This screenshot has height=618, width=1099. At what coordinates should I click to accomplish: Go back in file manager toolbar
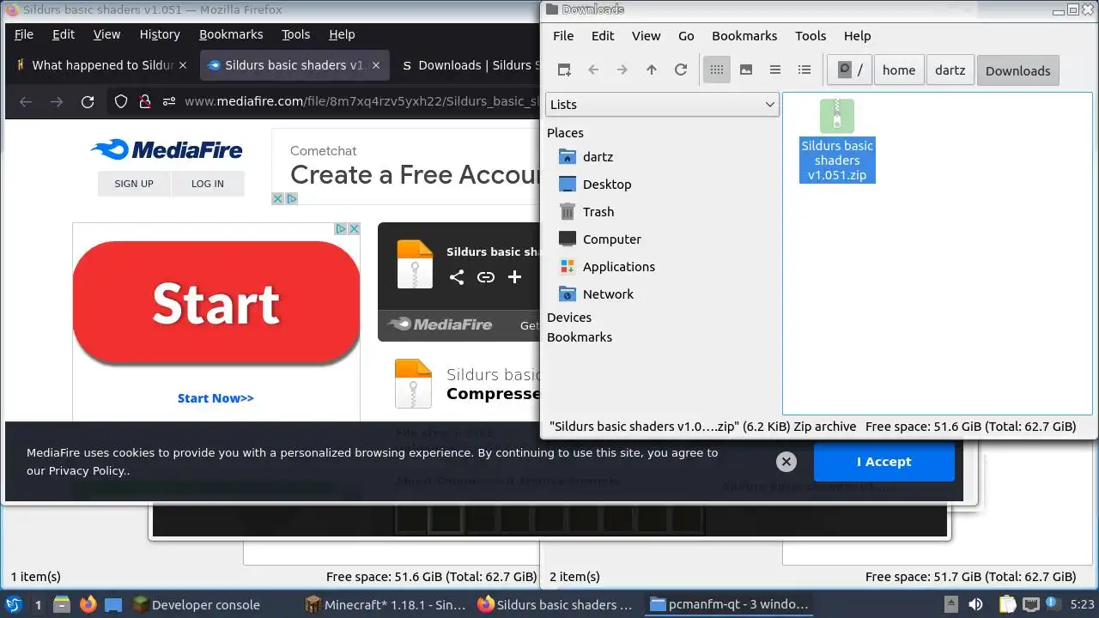pyautogui.click(x=593, y=70)
